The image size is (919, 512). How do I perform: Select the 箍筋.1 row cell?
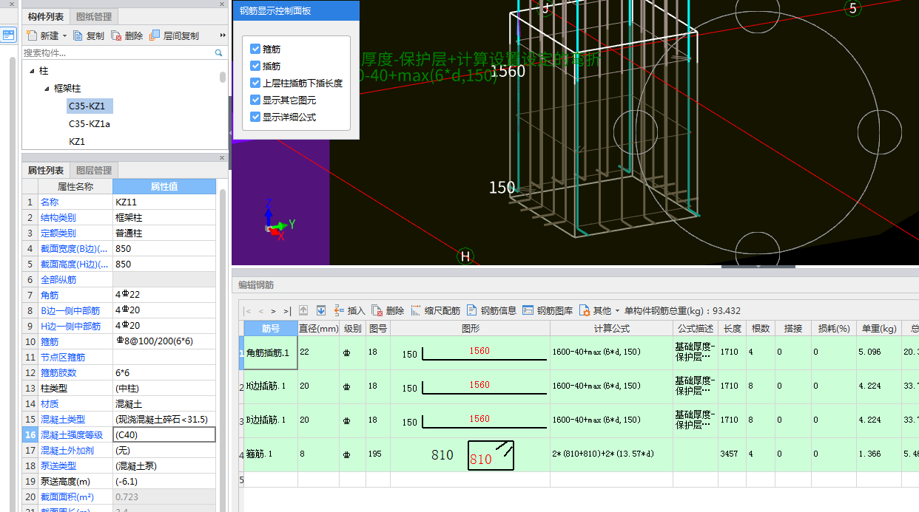271,454
